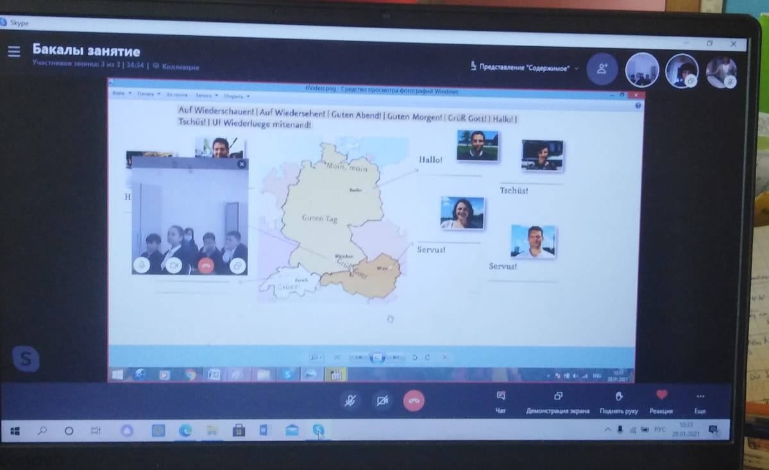Click Демонстрация экрана to share screen
Viewport: 769px width, 470px height.
(x=557, y=402)
